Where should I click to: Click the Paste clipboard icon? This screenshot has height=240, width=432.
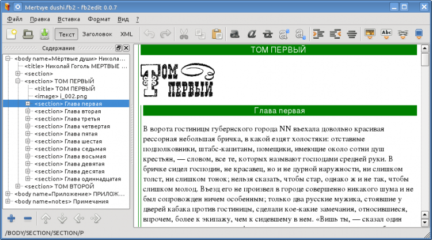pos(217,34)
